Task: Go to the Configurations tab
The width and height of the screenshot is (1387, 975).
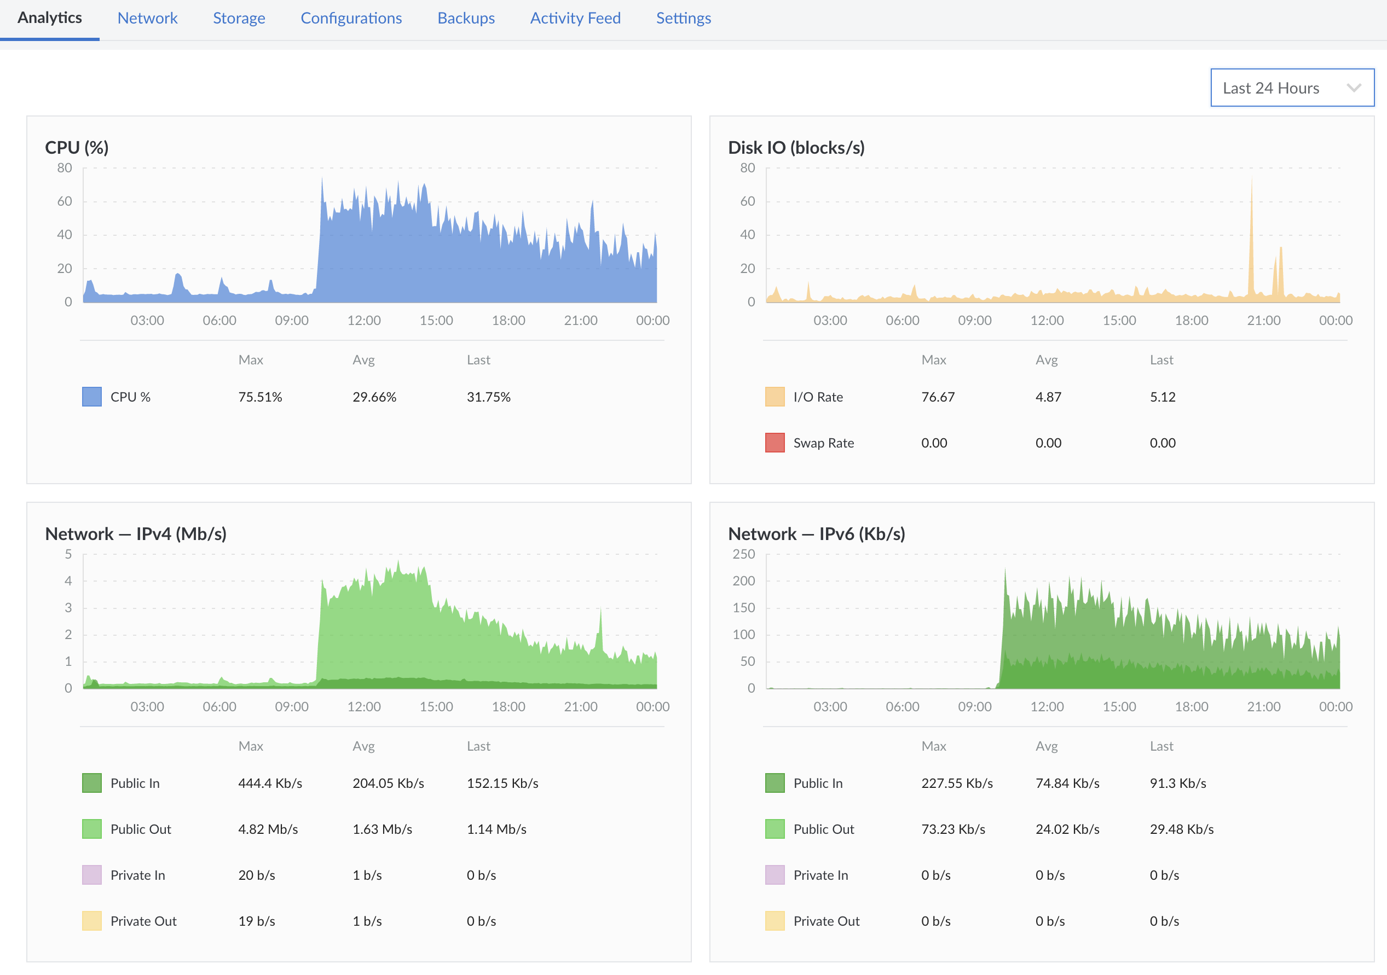Action: (351, 18)
